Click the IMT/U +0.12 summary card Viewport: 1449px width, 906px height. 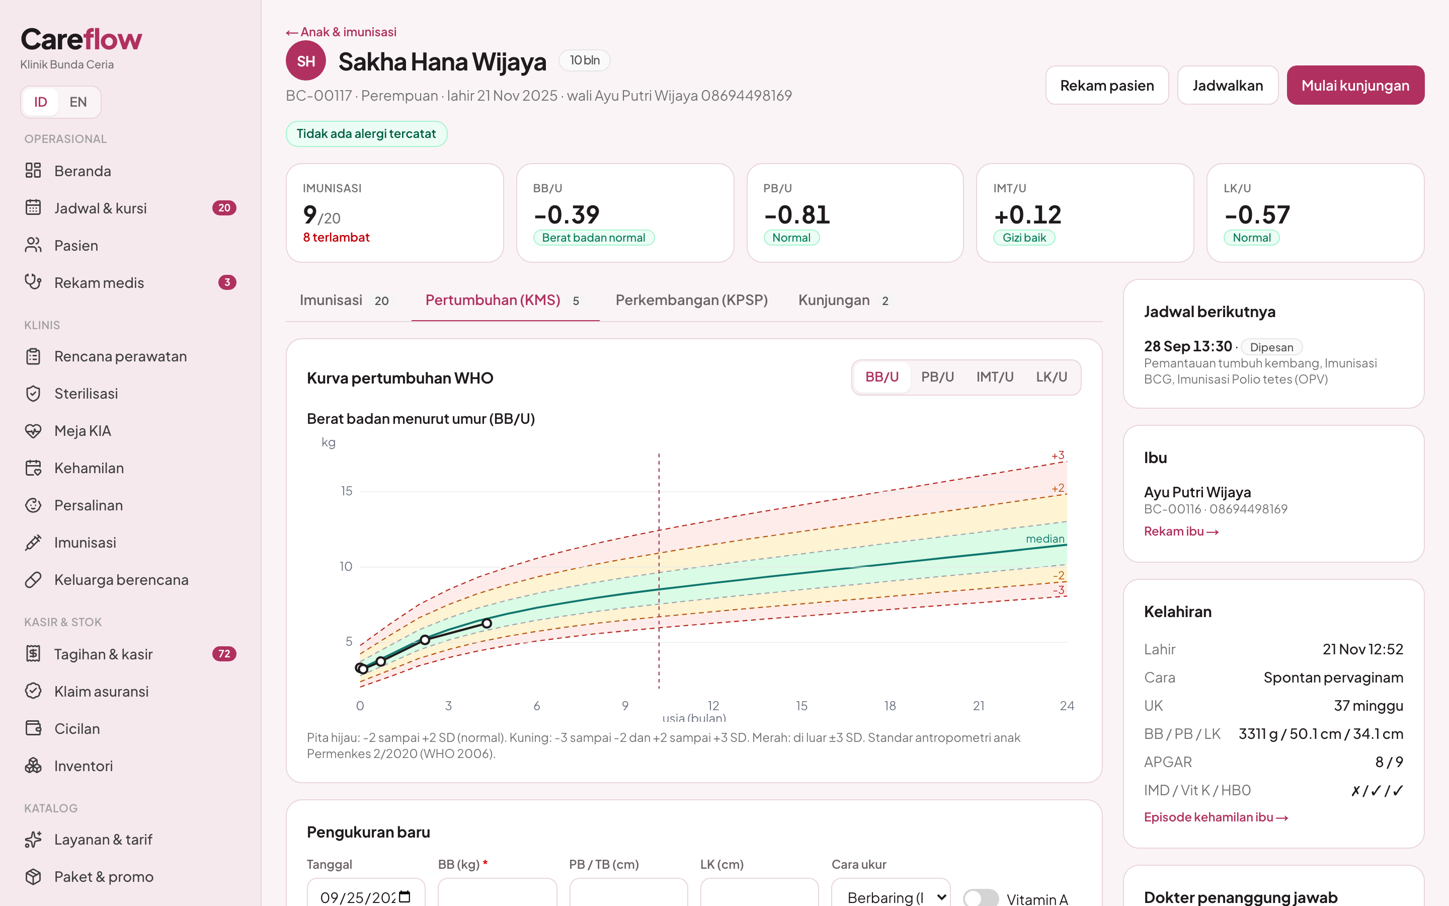coord(1085,213)
